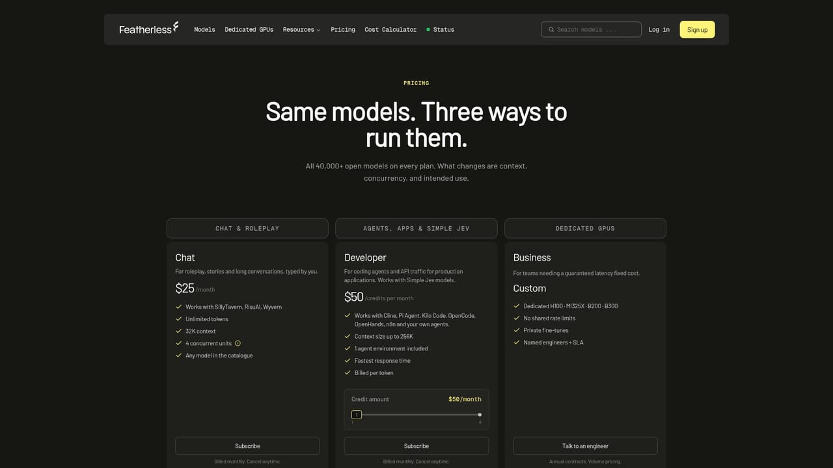This screenshot has width=833, height=468.
Task: Go to Dedicated GPUs in the top navbar
Action: tap(249, 29)
